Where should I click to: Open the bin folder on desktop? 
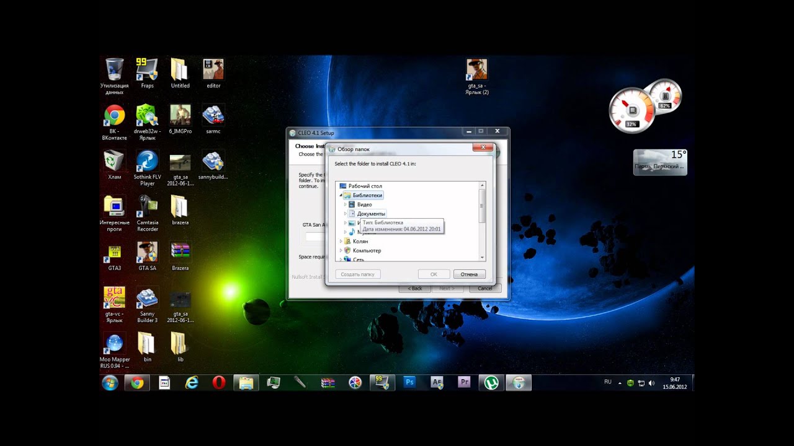coord(147,347)
